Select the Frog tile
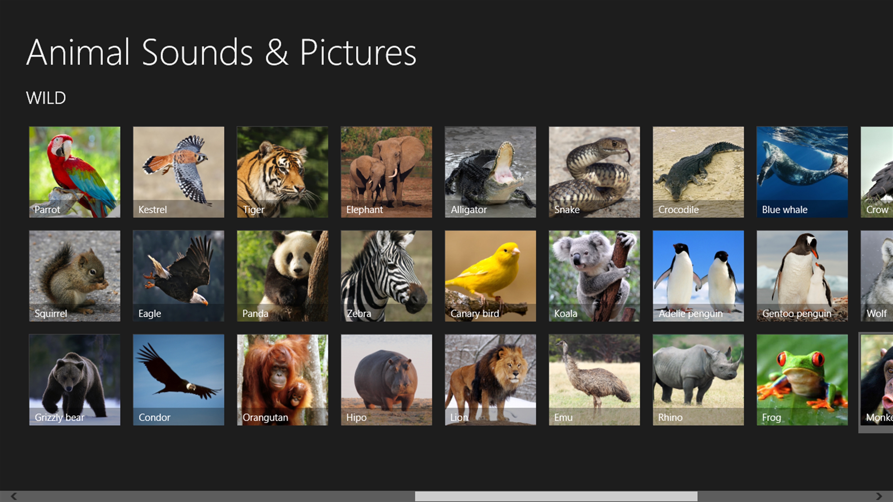 (802, 380)
